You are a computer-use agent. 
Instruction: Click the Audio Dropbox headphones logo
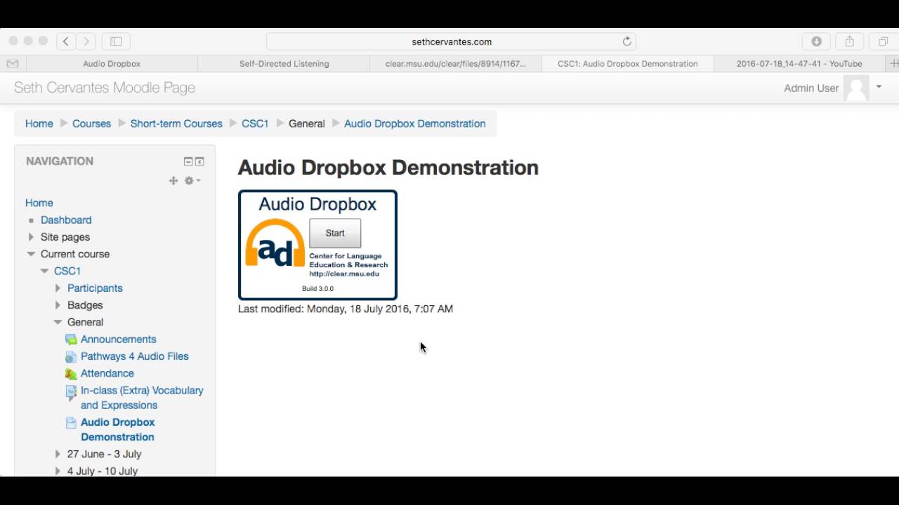point(275,243)
